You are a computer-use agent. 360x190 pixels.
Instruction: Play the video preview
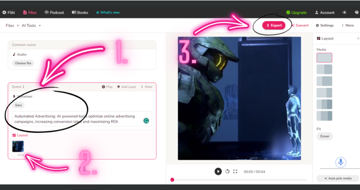(218, 171)
